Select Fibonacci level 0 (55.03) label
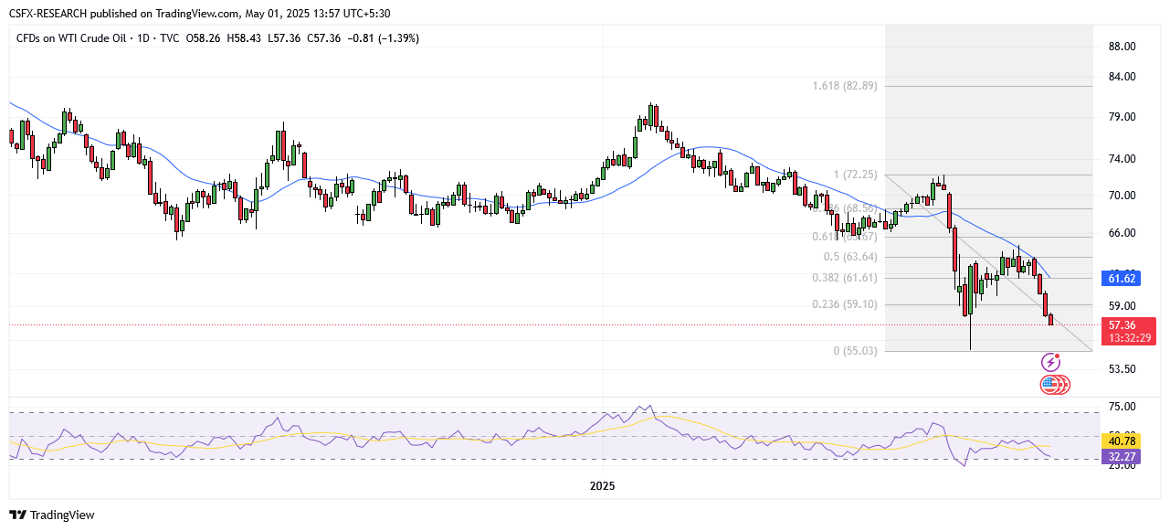The width and height of the screenshot is (1170, 531). tap(856, 351)
